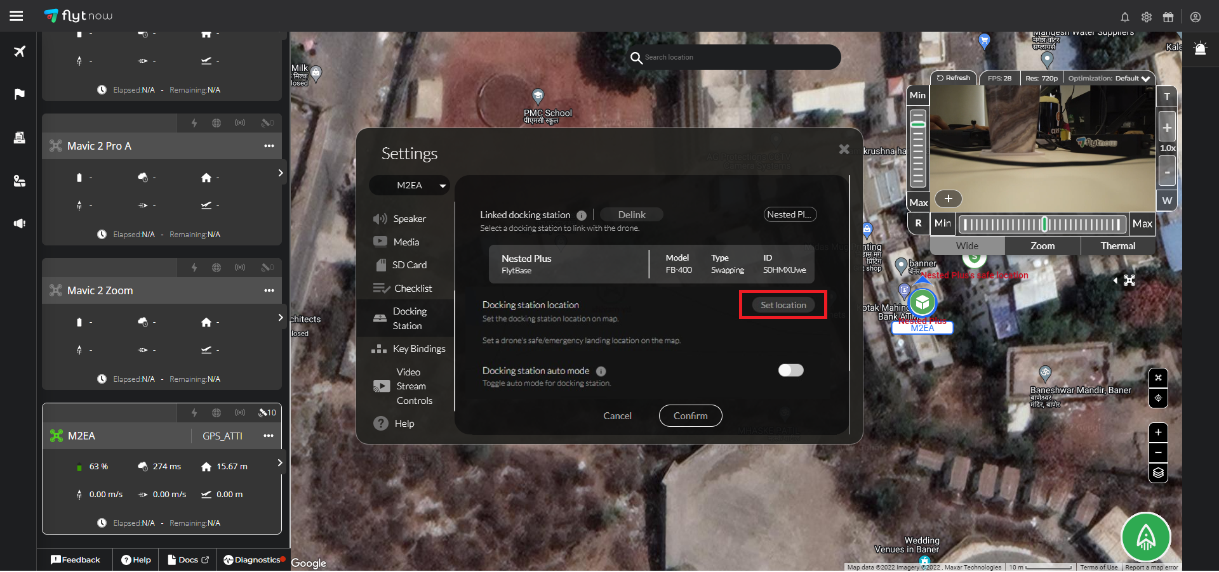The height and width of the screenshot is (572, 1219).
Task: Open the Optimization Default dropdown
Action: pyautogui.click(x=1109, y=79)
